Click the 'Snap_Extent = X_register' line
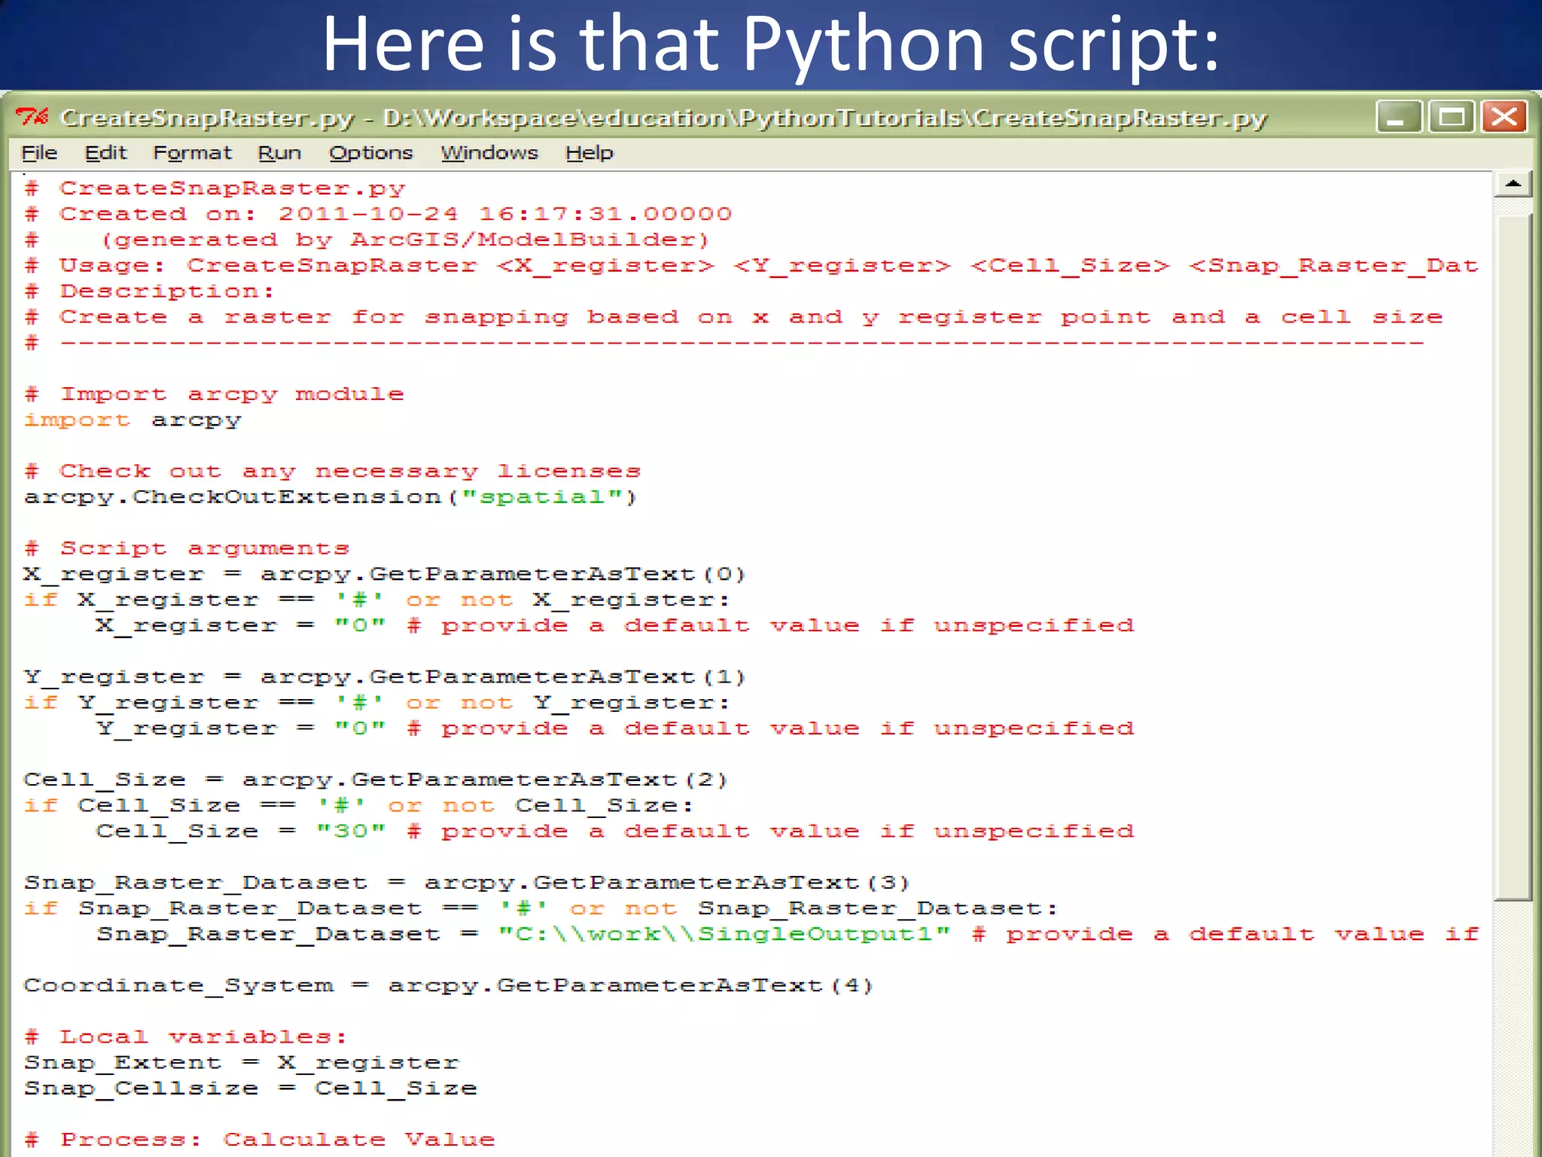 click(x=242, y=1063)
